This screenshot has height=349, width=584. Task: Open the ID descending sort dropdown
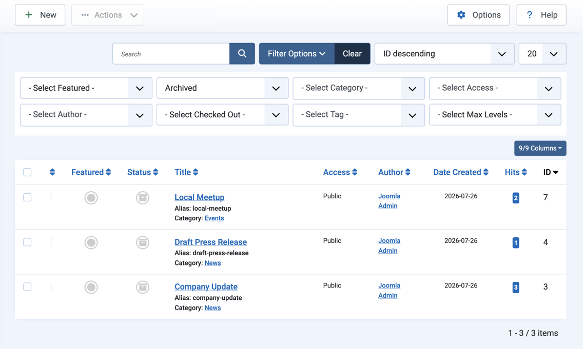point(444,54)
